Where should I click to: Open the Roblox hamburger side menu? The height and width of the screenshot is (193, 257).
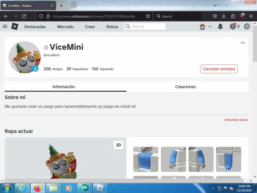pos(5,26)
